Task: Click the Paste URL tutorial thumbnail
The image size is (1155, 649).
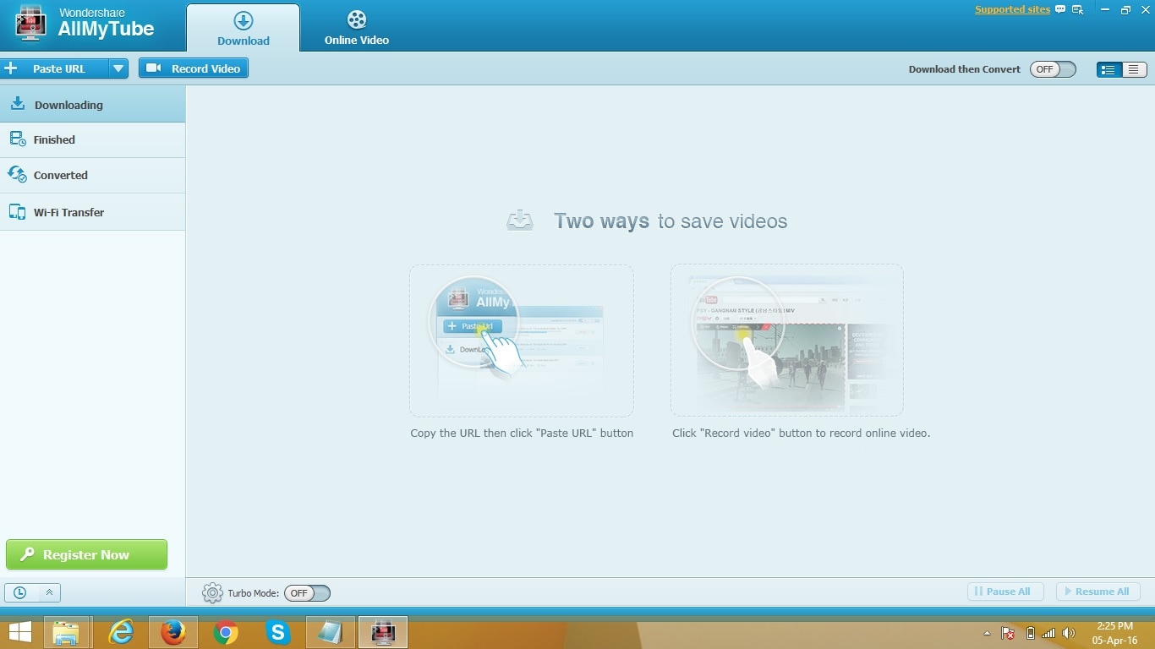Action: click(x=522, y=341)
